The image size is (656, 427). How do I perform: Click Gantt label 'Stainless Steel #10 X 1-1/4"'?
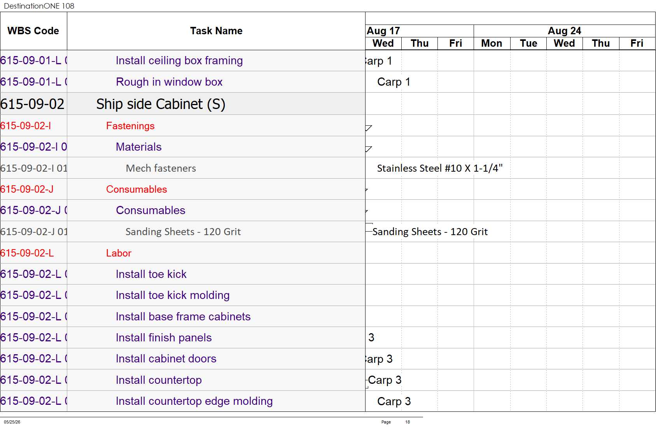click(x=440, y=168)
